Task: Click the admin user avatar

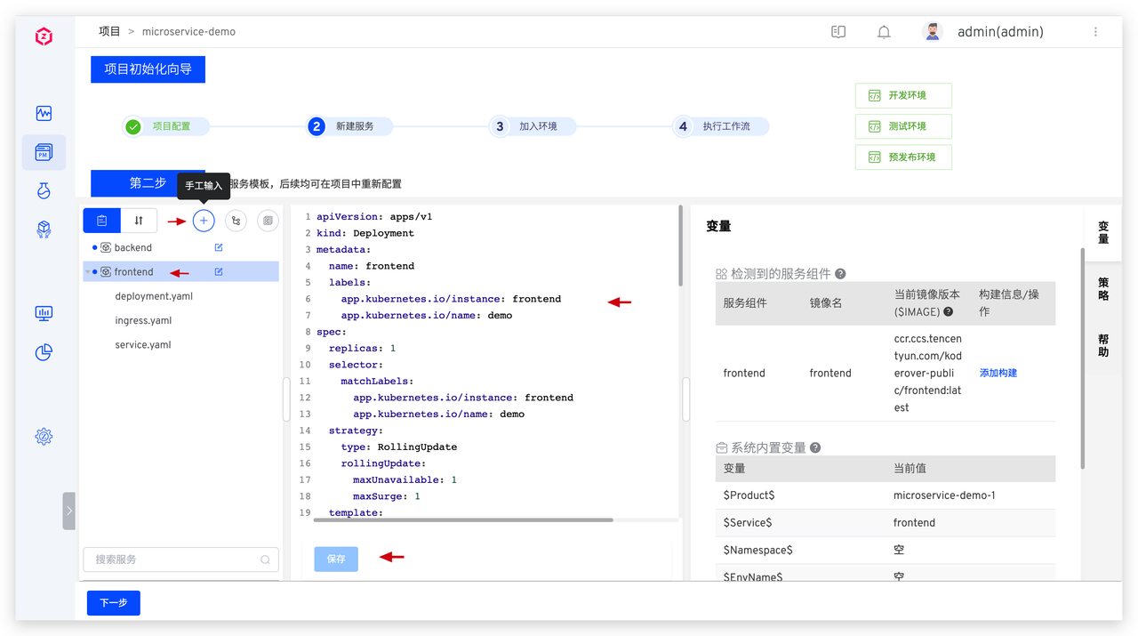Action: point(932,32)
